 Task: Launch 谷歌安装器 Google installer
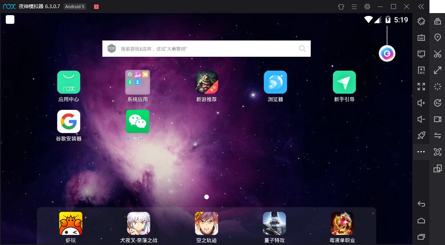pos(69,122)
